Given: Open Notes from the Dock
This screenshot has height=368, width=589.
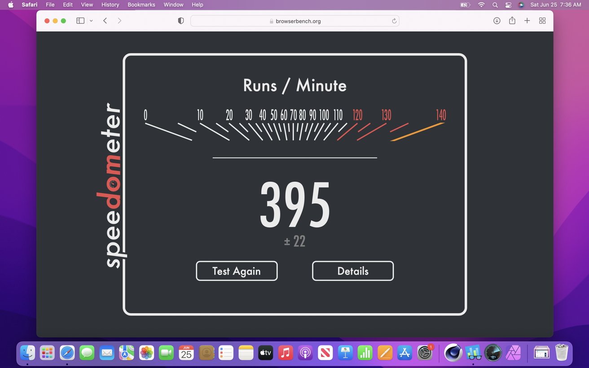Looking at the screenshot, I should point(246,353).
